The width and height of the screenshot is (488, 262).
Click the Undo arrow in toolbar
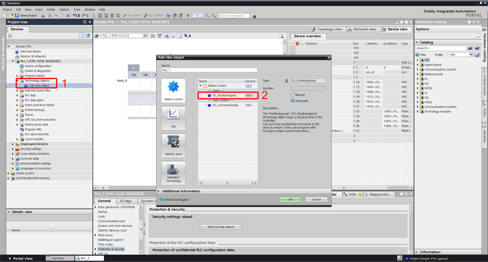pyautogui.click(x=75, y=15)
